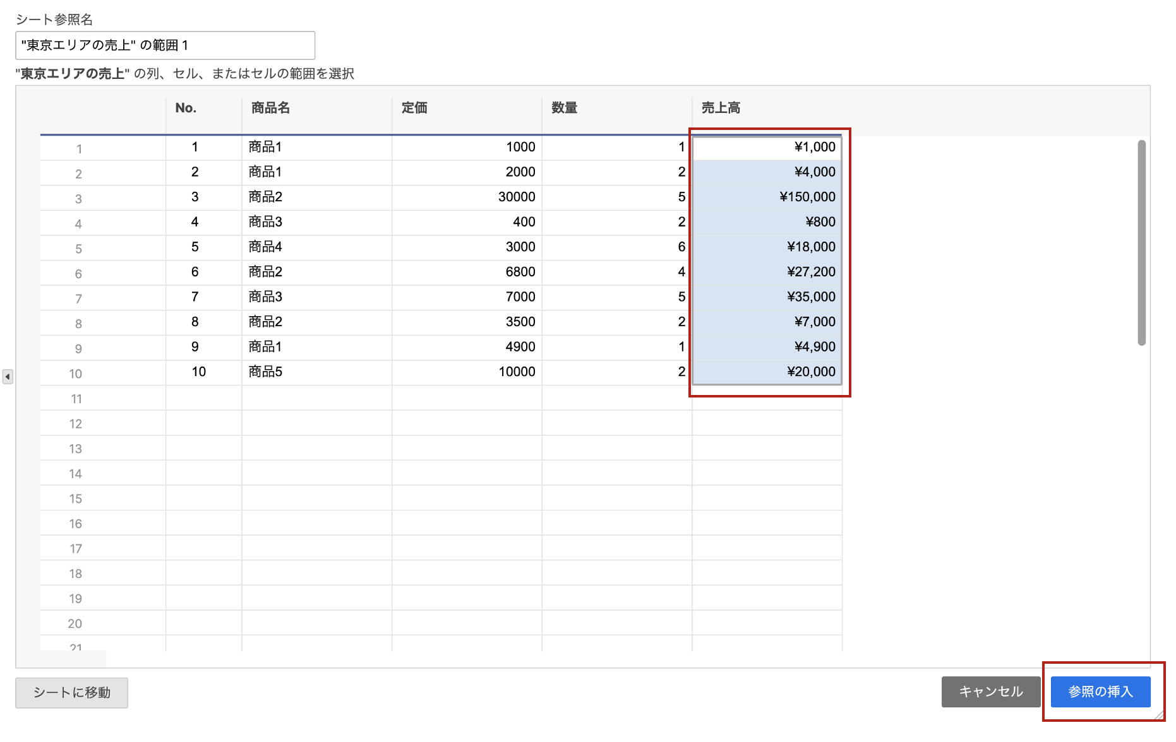
Task: Select the 数量 column header
Action: point(617,108)
